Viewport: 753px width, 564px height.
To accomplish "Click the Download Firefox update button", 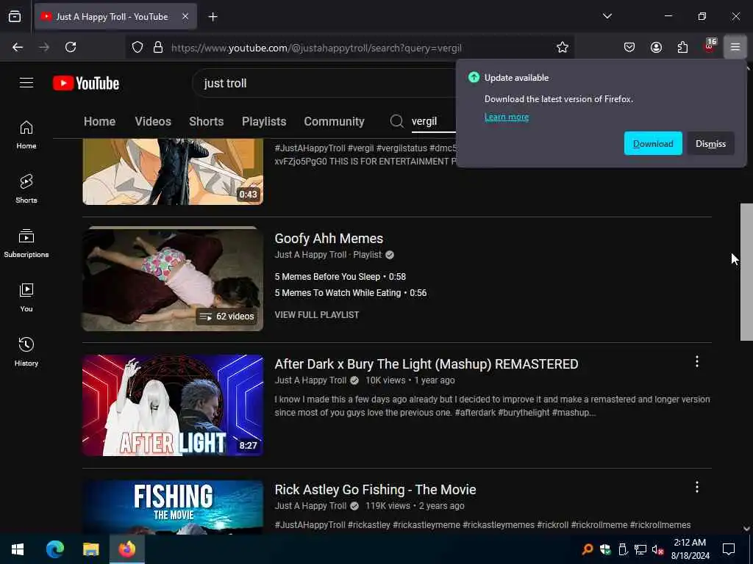I will click(x=653, y=143).
